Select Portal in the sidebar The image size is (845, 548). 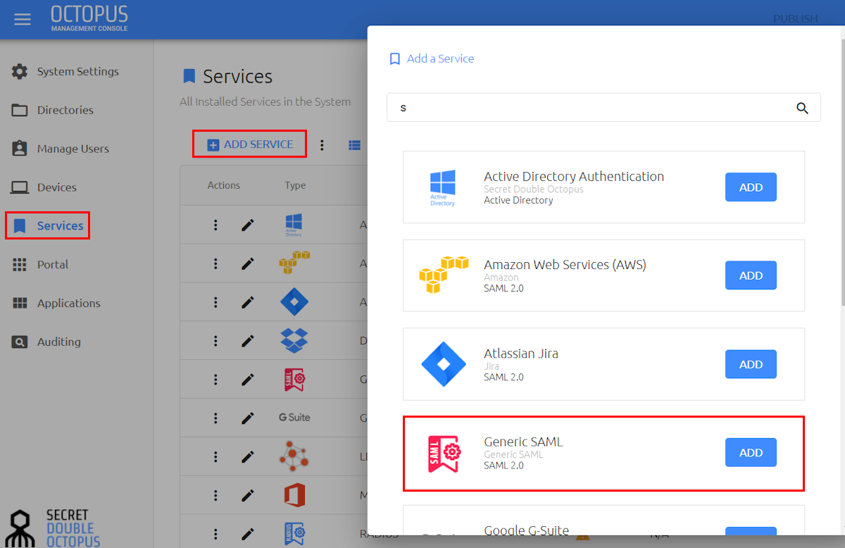point(53,264)
